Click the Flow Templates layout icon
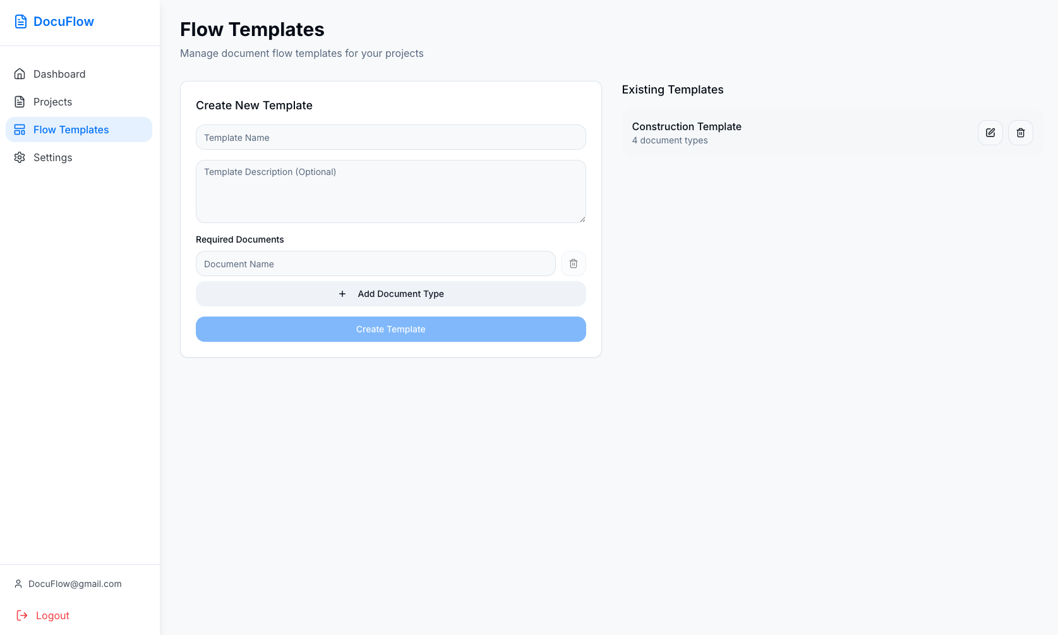Viewport: 1058px width, 635px height. pos(20,130)
